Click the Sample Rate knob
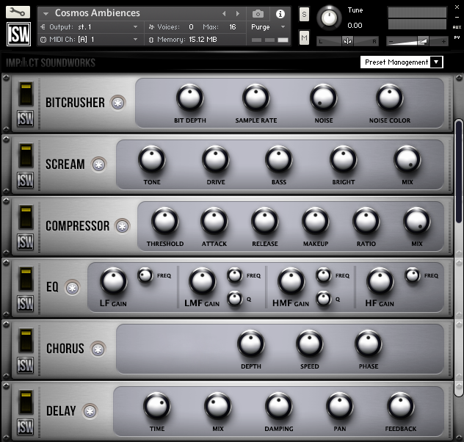The height and width of the screenshot is (442, 464). tap(256, 98)
